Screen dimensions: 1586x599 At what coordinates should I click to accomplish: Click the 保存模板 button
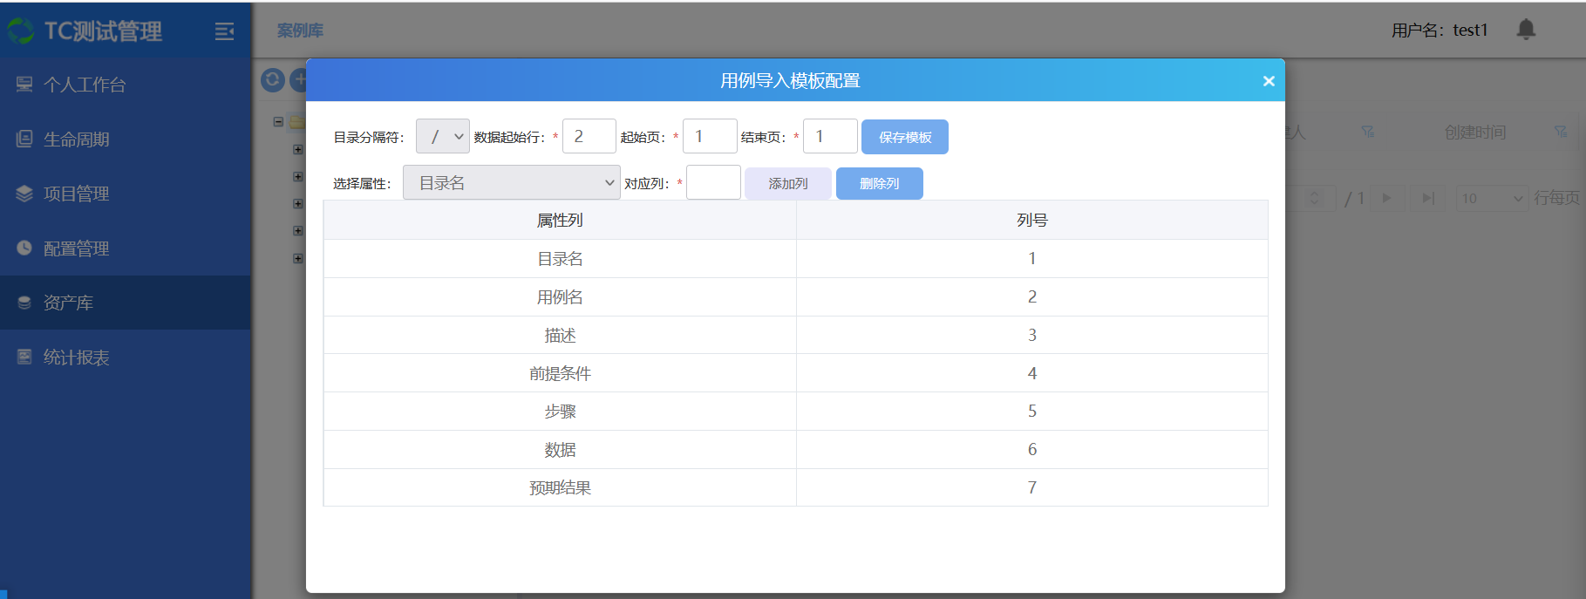point(904,137)
